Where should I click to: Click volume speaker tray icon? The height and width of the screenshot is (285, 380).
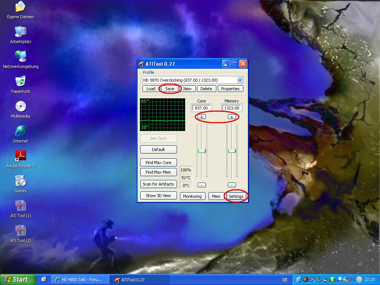[306, 279]
